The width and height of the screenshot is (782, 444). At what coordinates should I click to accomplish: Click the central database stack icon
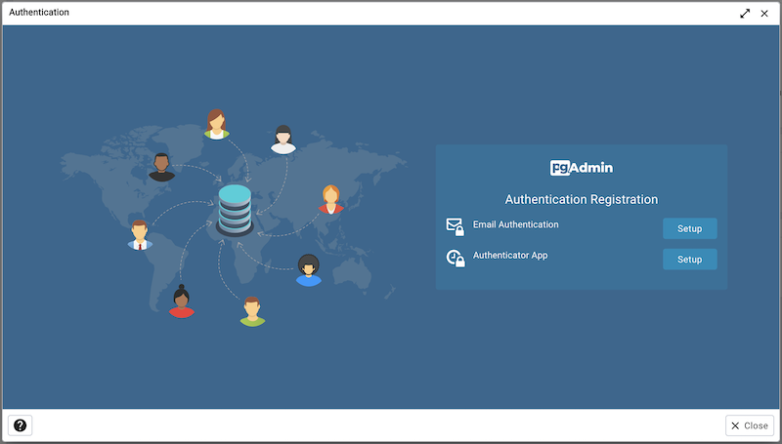click(235, 209)
